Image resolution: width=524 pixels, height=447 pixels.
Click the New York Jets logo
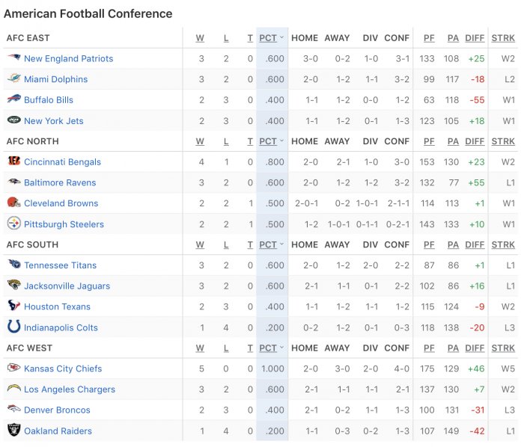[x=14, y=120]
